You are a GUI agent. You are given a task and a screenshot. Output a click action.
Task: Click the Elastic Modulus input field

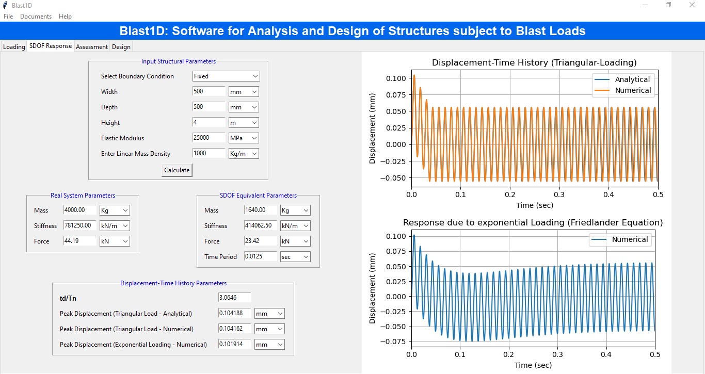(209, 138)
